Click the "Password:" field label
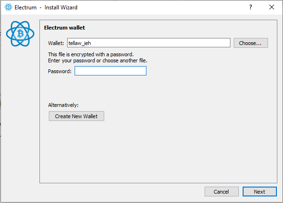The image size is (283, 203). point(60,71)
